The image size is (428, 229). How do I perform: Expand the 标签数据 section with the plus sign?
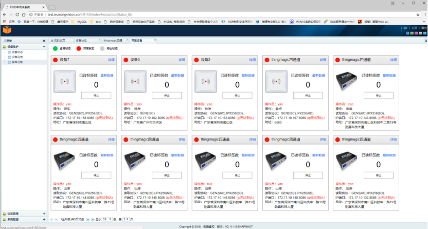coord(44,214)
